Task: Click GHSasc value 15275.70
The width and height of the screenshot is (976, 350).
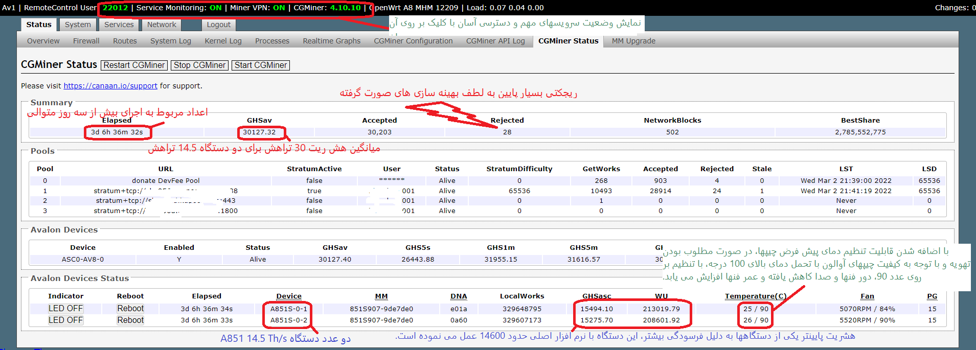Action: 597,320
